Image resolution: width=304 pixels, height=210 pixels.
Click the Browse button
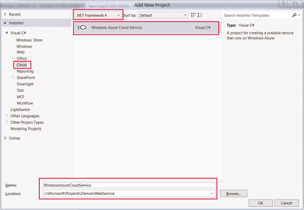234,193
